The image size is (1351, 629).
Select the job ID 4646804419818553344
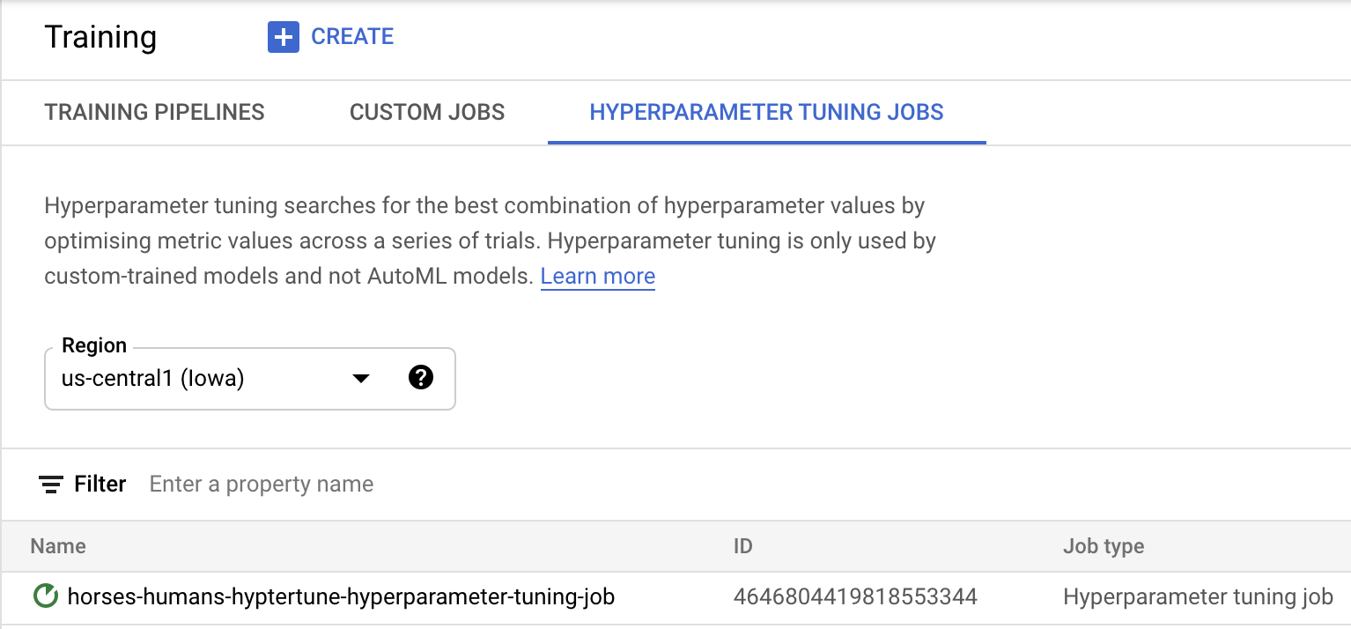coord(855,596)
